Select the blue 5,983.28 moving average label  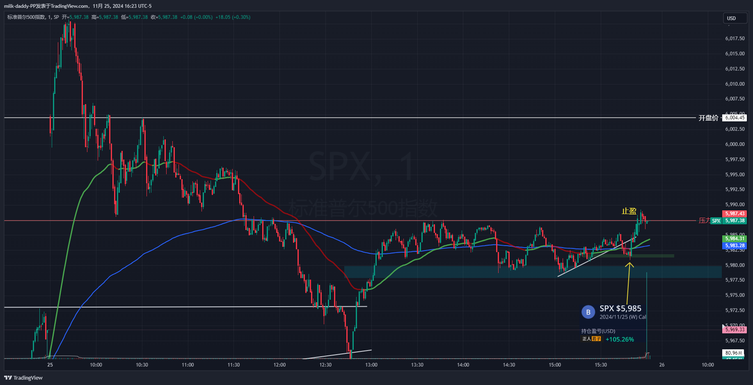pyautogui.click(x=735, y=246)
